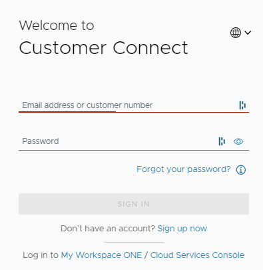Click the SIGN IN button
This screenshot has width=263, height=270.
134,204
